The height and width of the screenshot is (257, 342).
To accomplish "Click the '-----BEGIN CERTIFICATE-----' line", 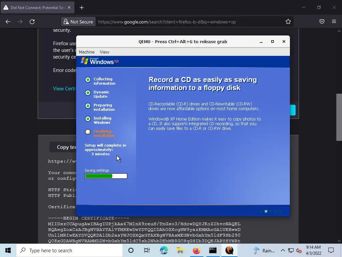I will pos(89,218).
